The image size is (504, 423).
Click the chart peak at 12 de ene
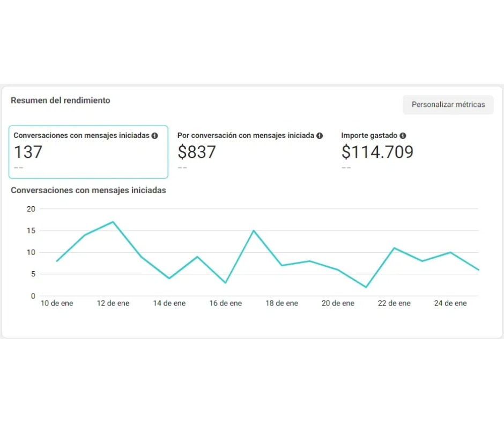pos(113,222)
